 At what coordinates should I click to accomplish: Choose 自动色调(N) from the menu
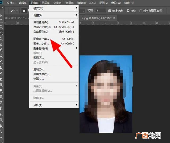[x=54, y=22]
